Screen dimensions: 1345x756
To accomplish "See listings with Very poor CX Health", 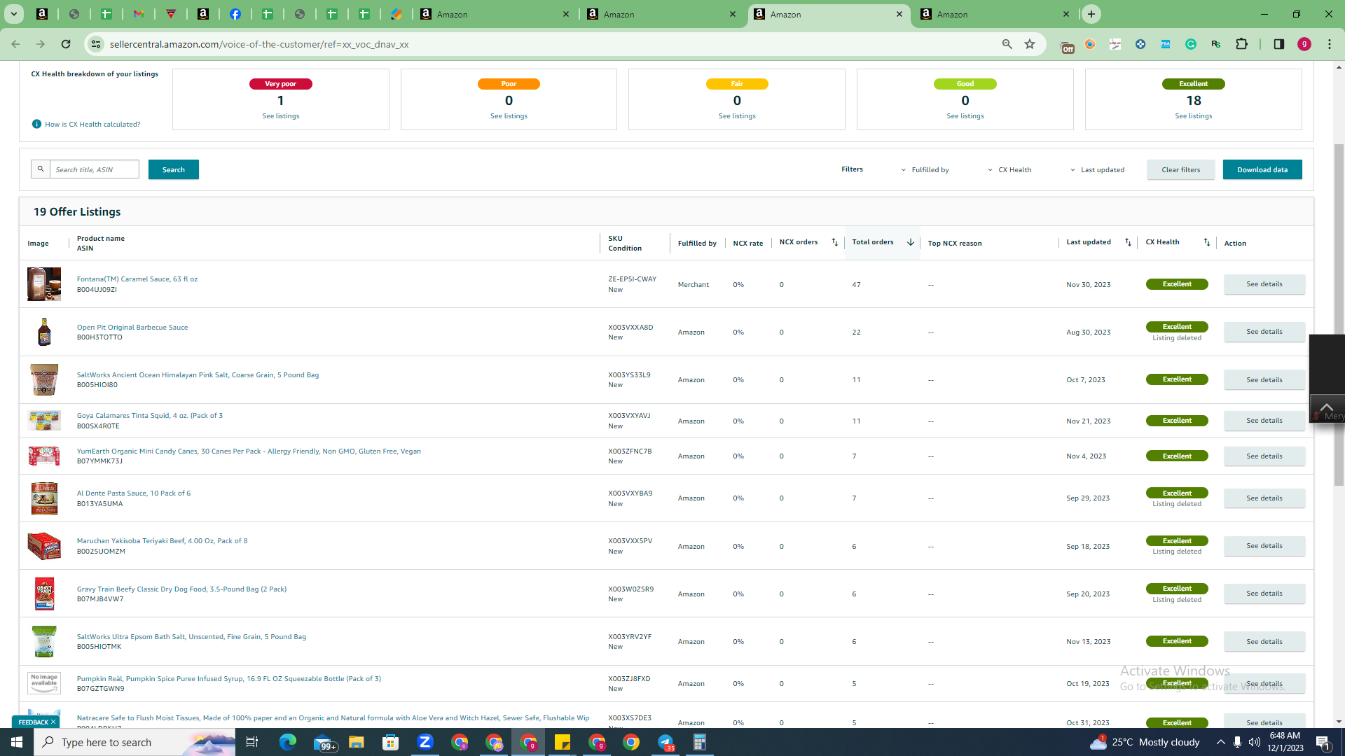I will click(281, 116).
